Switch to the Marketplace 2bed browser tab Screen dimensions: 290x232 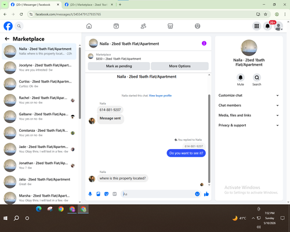[x=89, y=5]
